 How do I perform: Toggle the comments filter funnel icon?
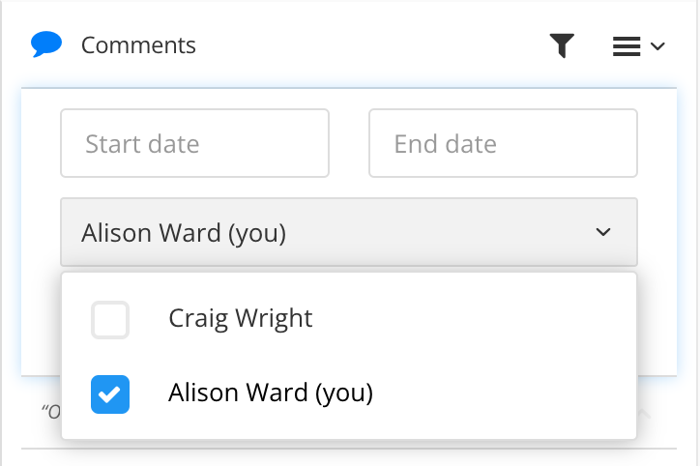click(562, 45)
